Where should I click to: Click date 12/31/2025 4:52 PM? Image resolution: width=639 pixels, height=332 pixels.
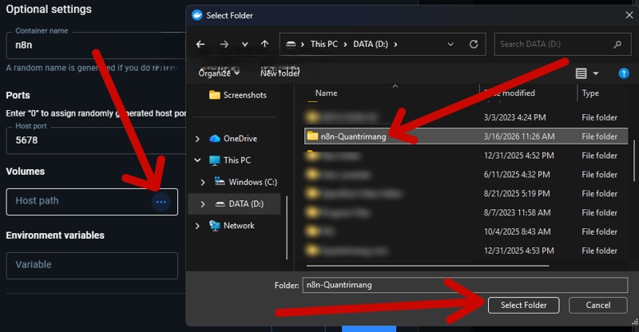(x=518, y=155)
